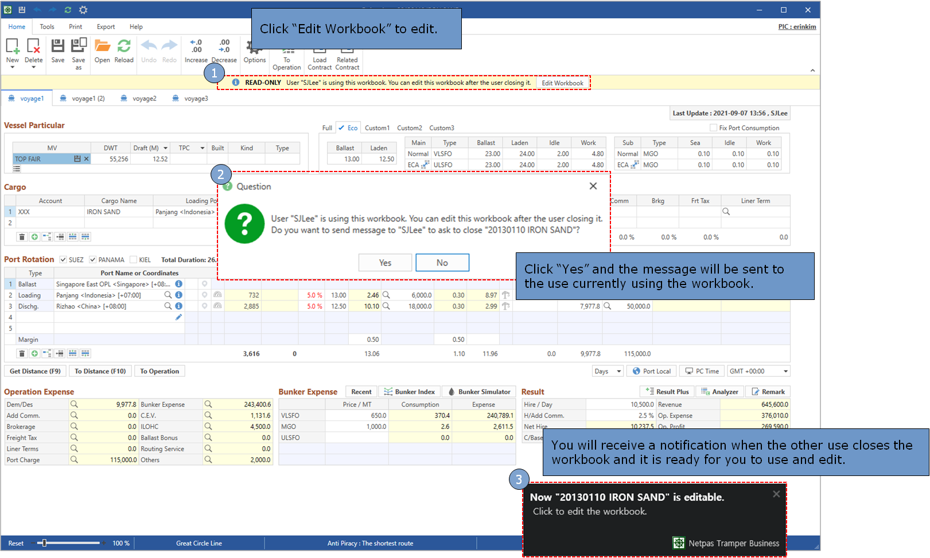Image resolution: width=930 pixels, height=558 pixels.
Task: Uncheck the PANAMA canal option
Action: [x=93, y=260]
